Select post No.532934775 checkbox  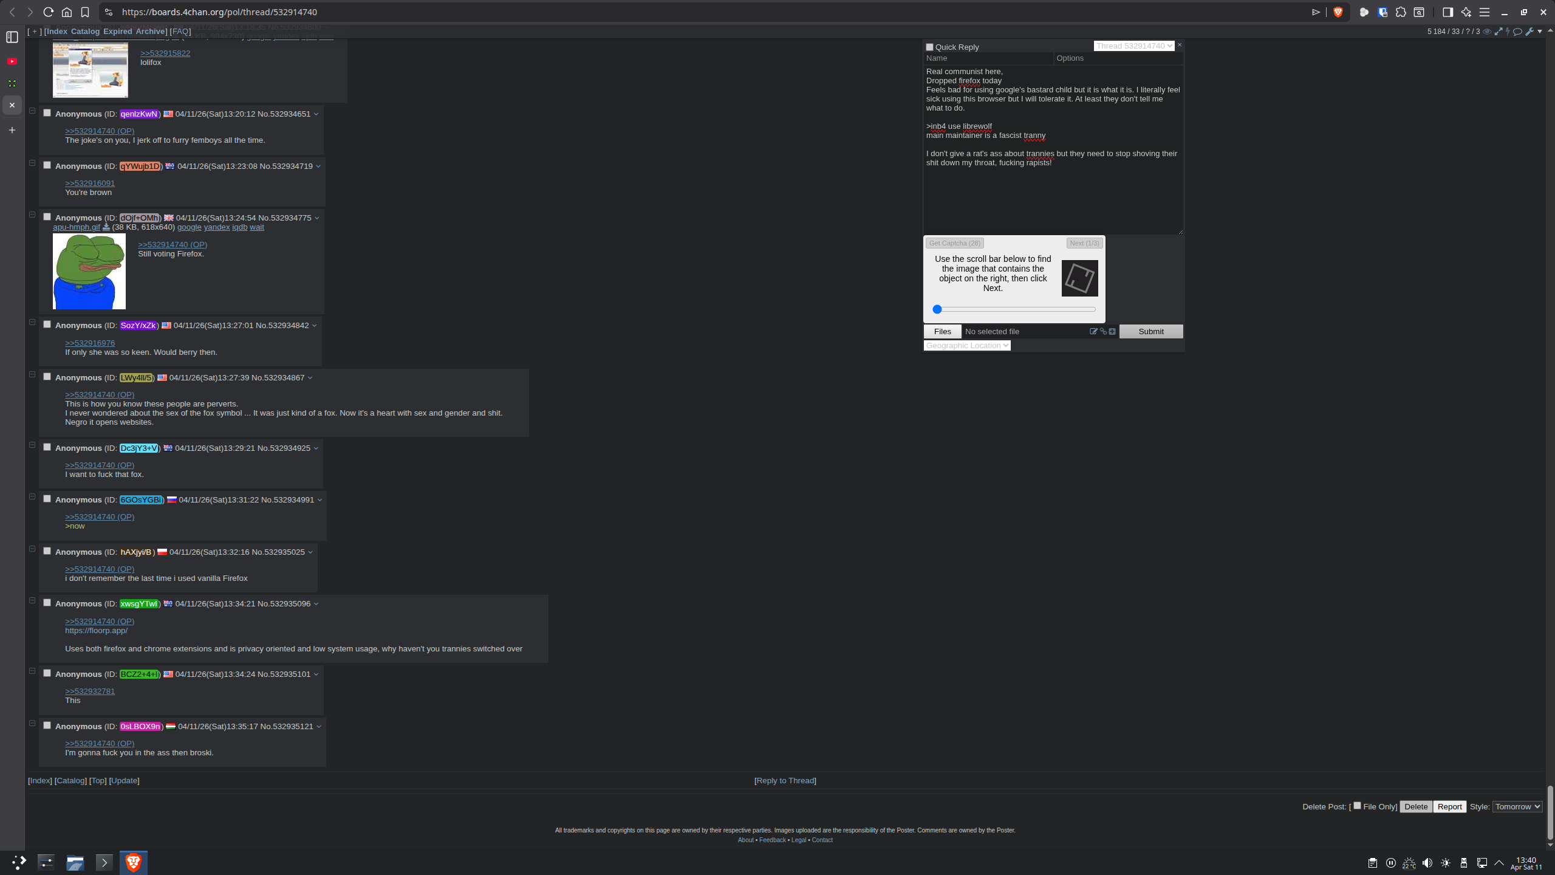pos(47,217)
